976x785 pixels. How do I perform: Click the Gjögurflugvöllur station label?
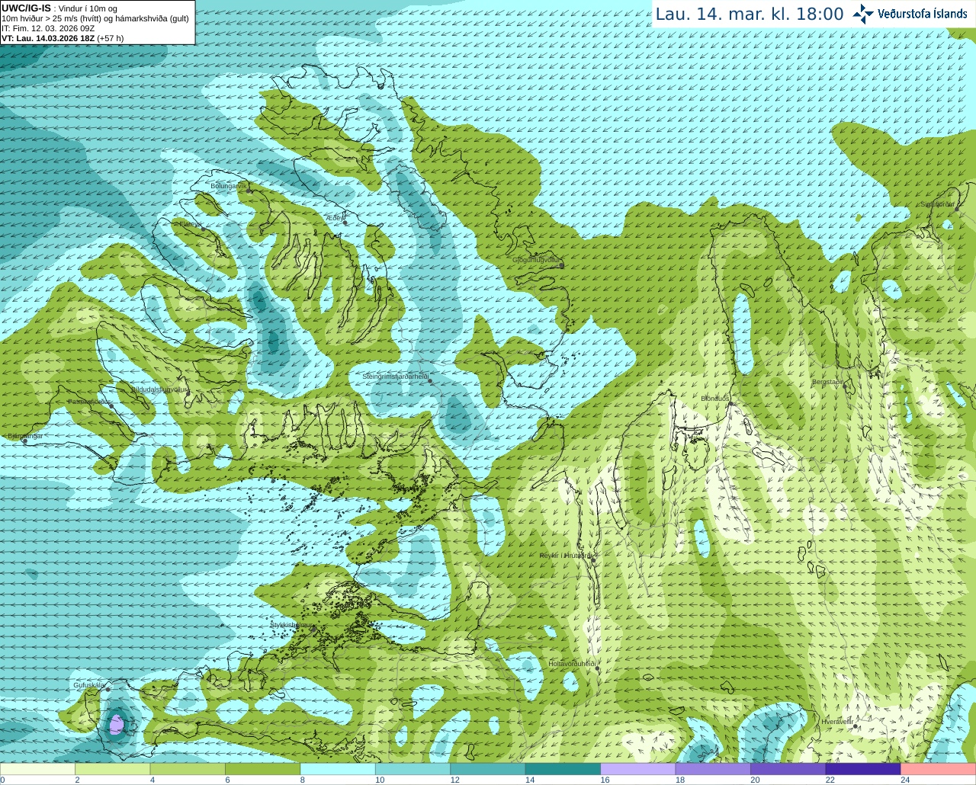536,260
